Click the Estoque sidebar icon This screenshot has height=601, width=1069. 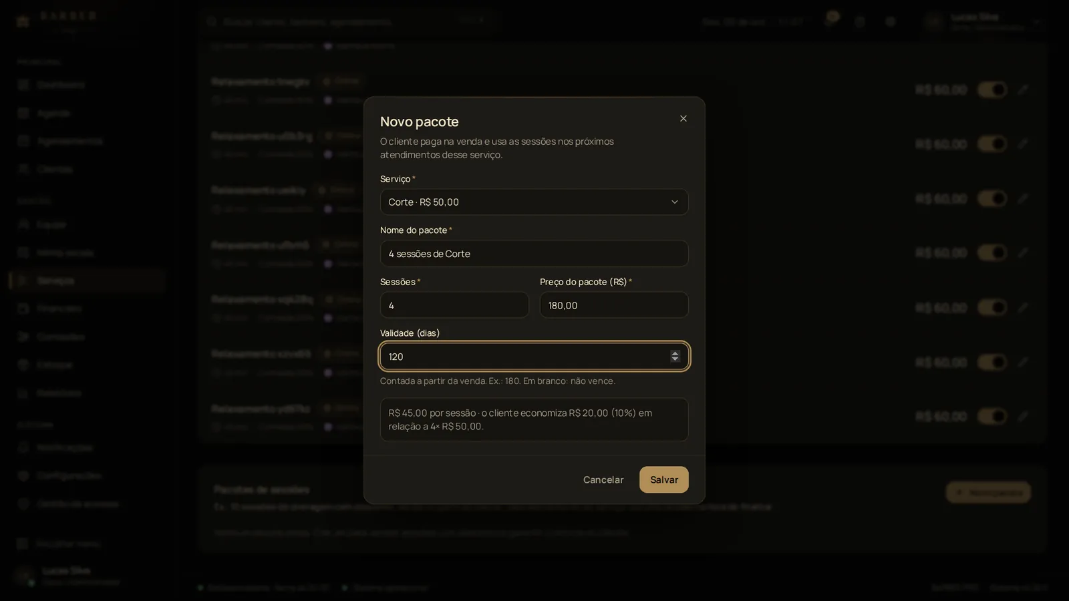pos(23,365)
